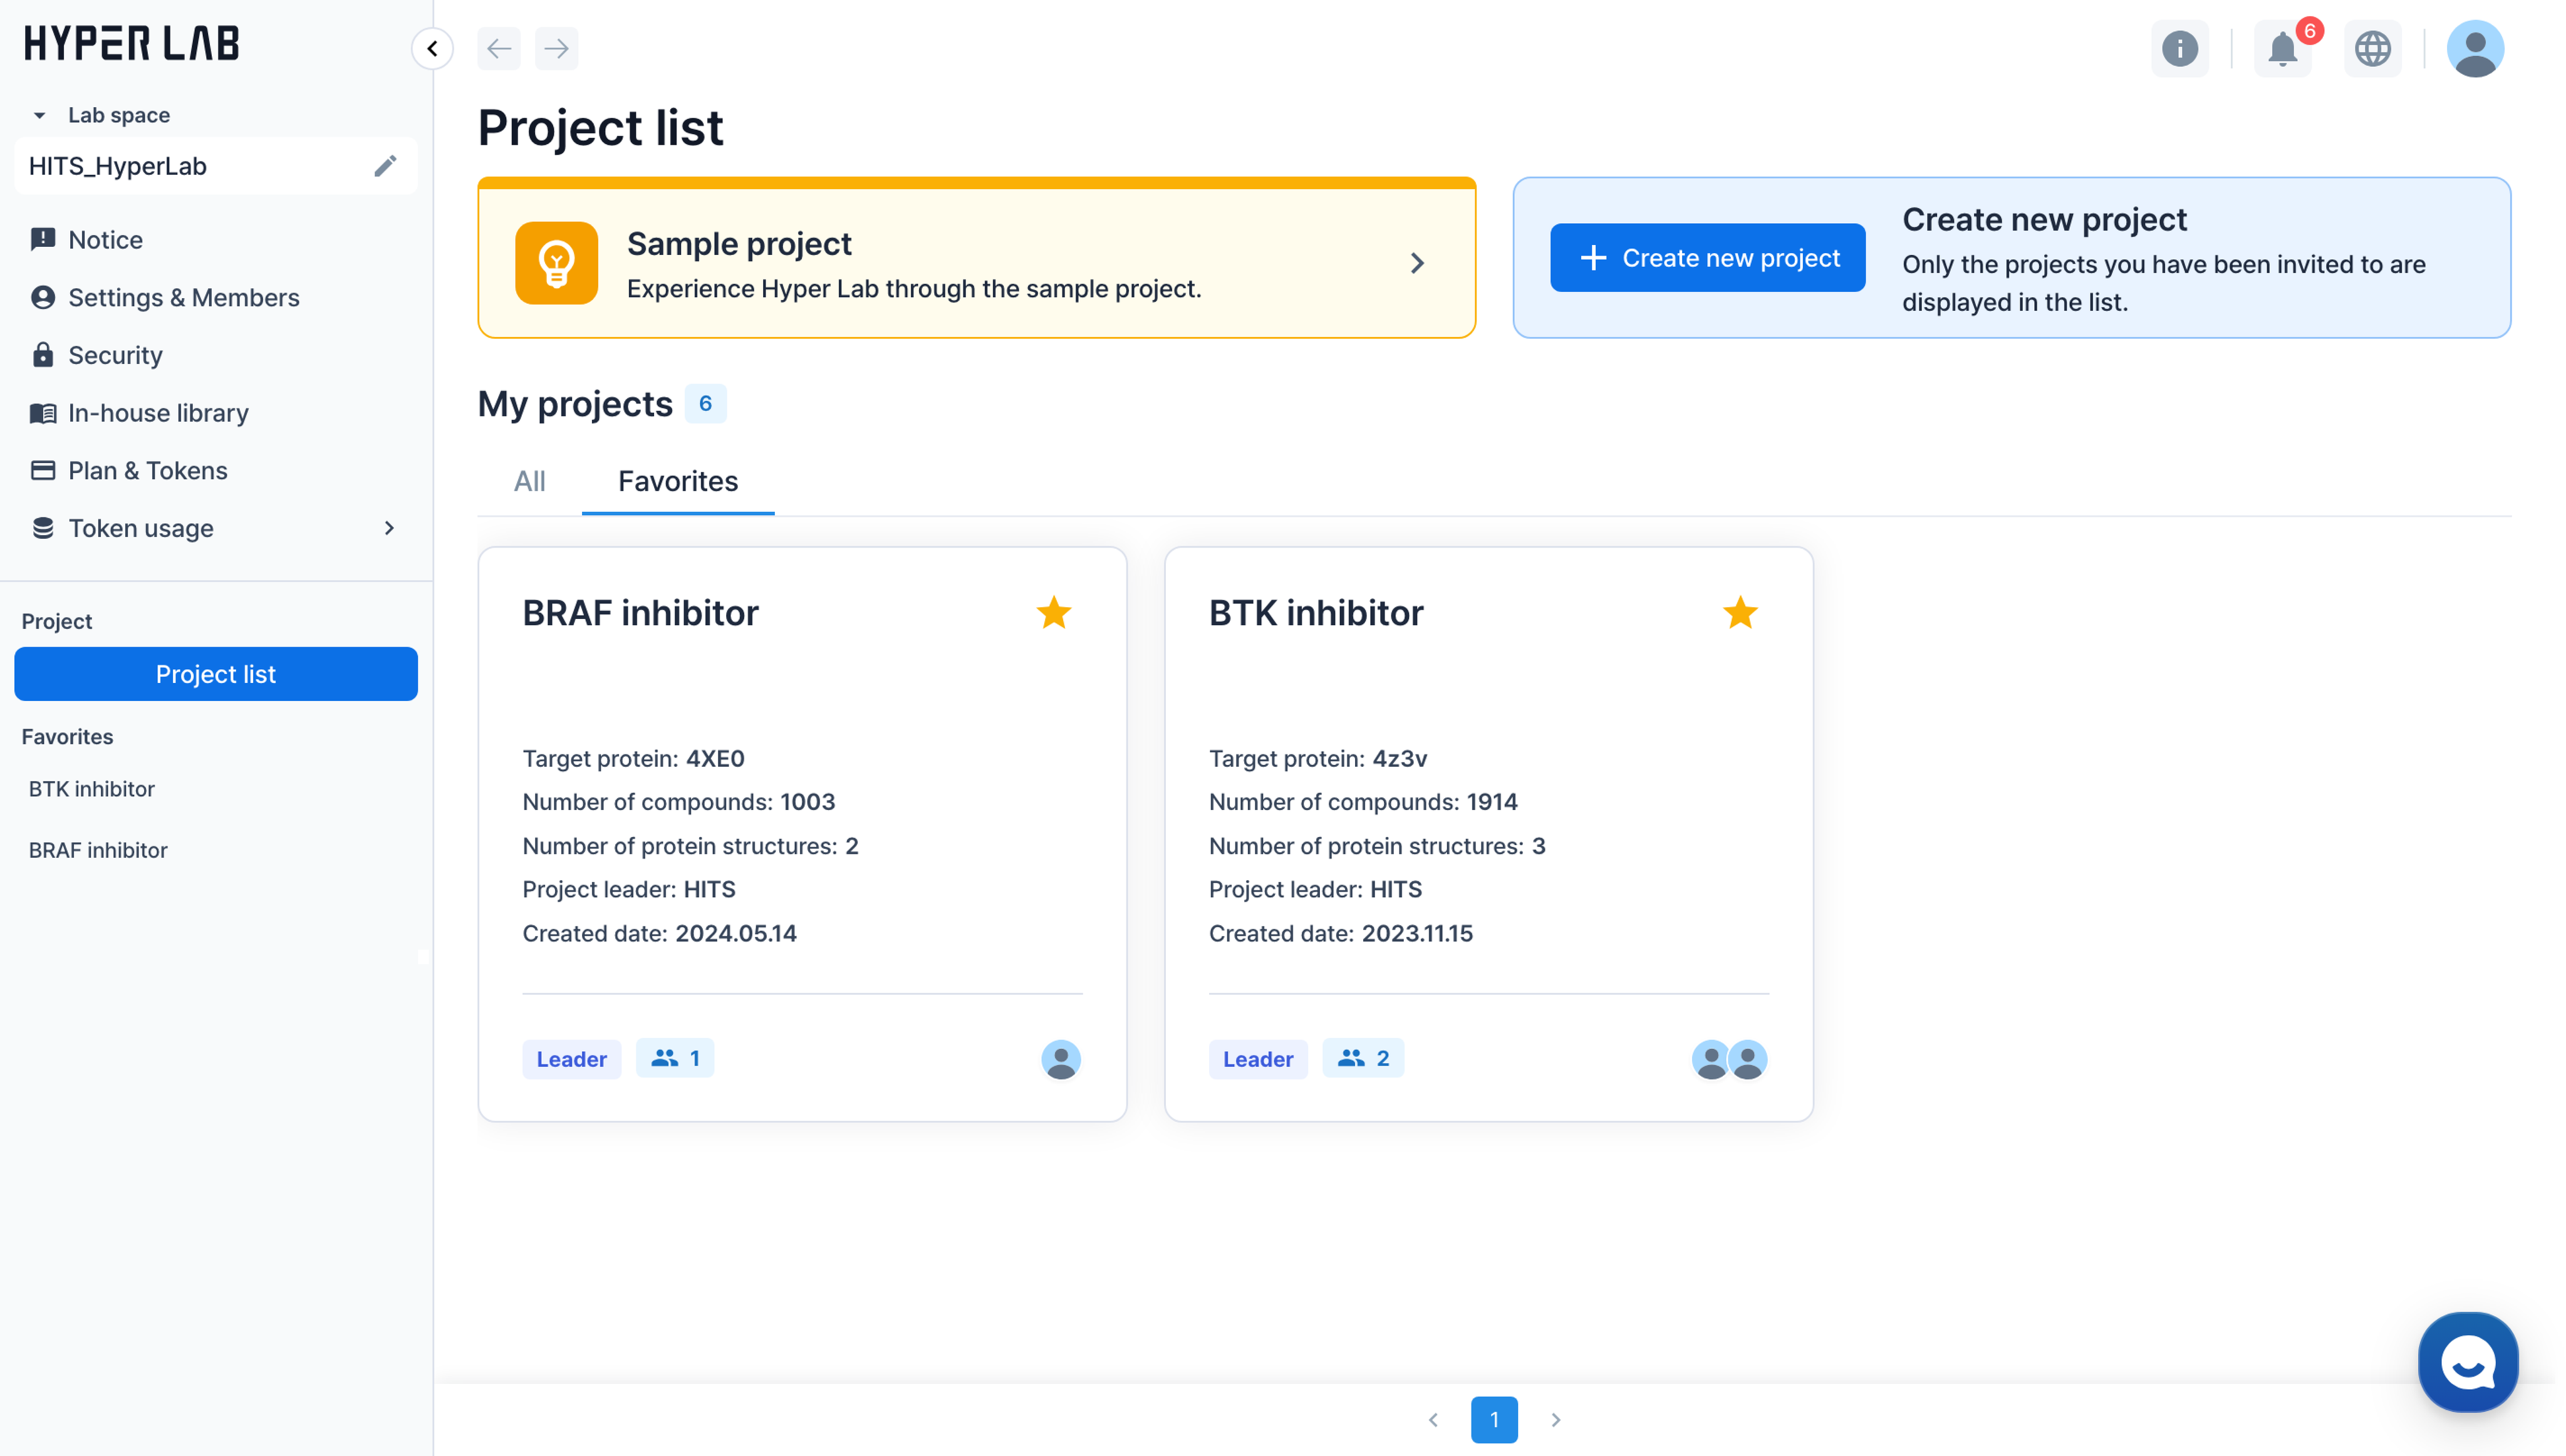Go back with left arrow button
Screen dimensions: 2566x1456
click(499, 48)
